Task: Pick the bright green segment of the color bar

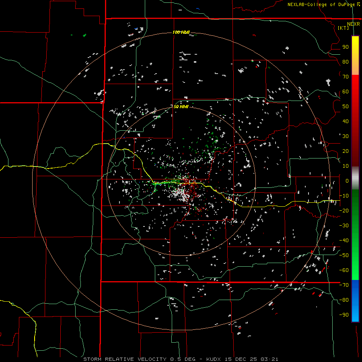Action: [355, 265]
